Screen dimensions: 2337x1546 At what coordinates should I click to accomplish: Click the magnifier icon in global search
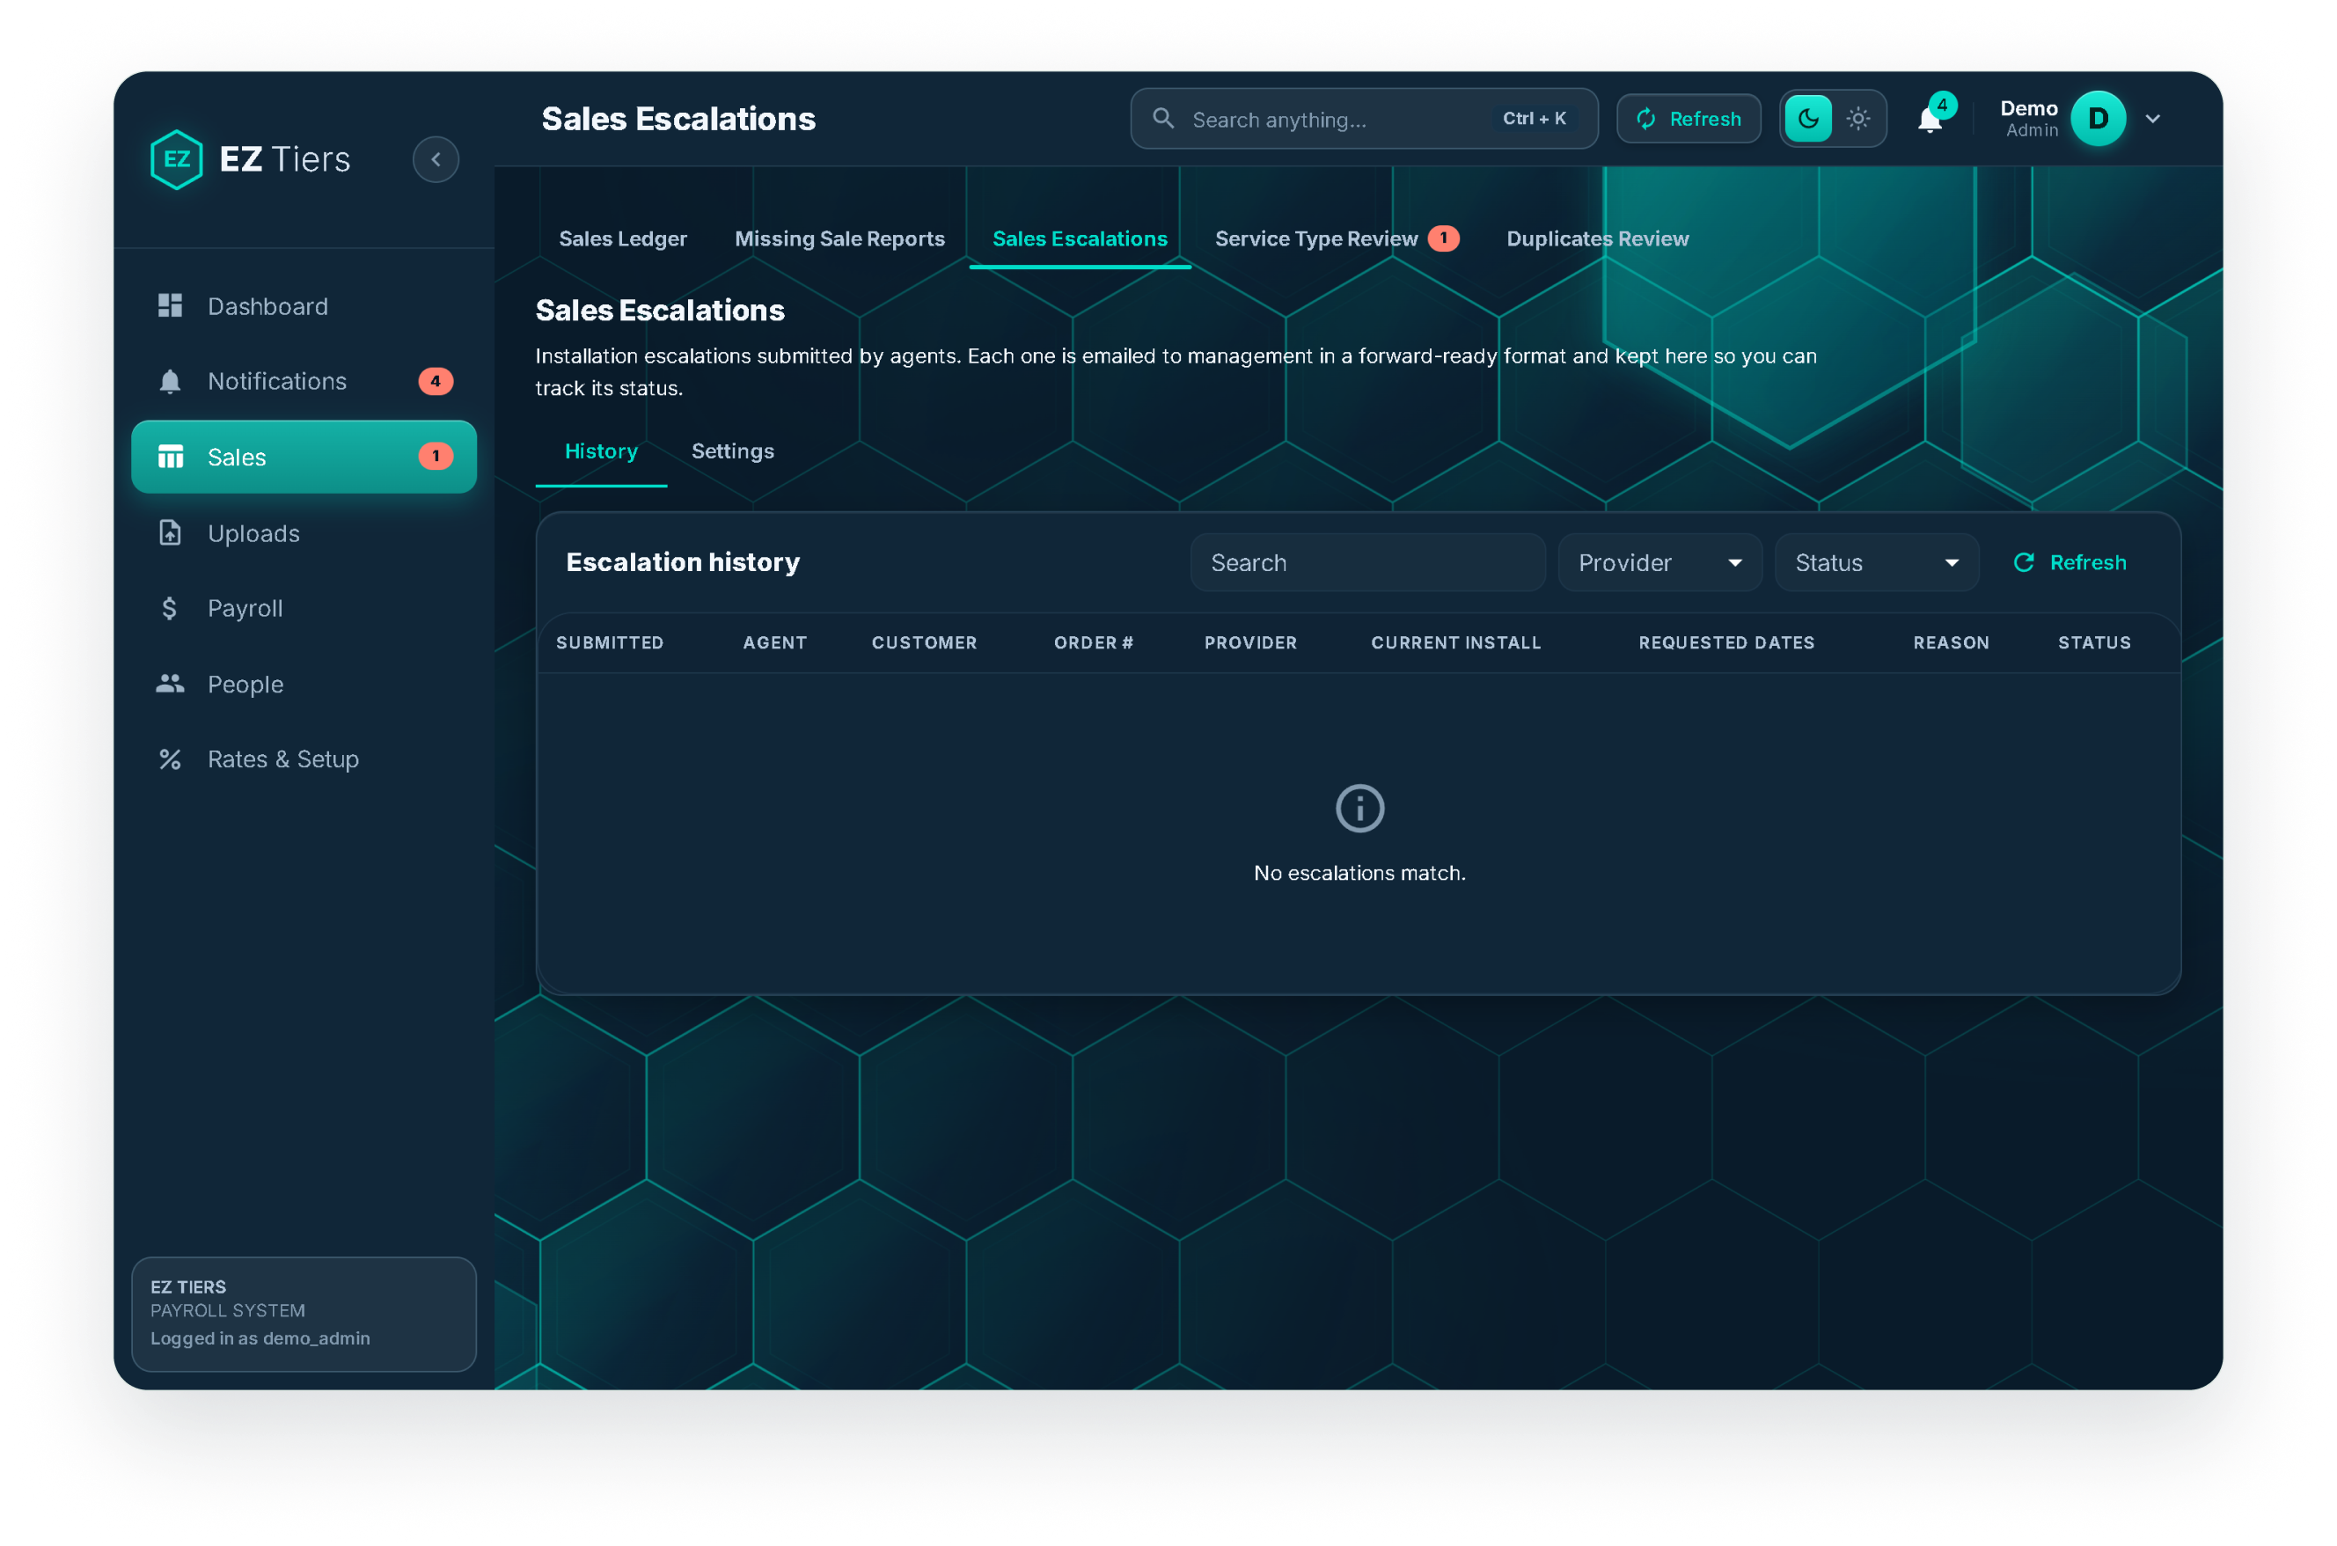pos(1163,120)
